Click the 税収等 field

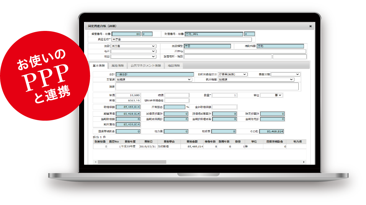point(224,131)
